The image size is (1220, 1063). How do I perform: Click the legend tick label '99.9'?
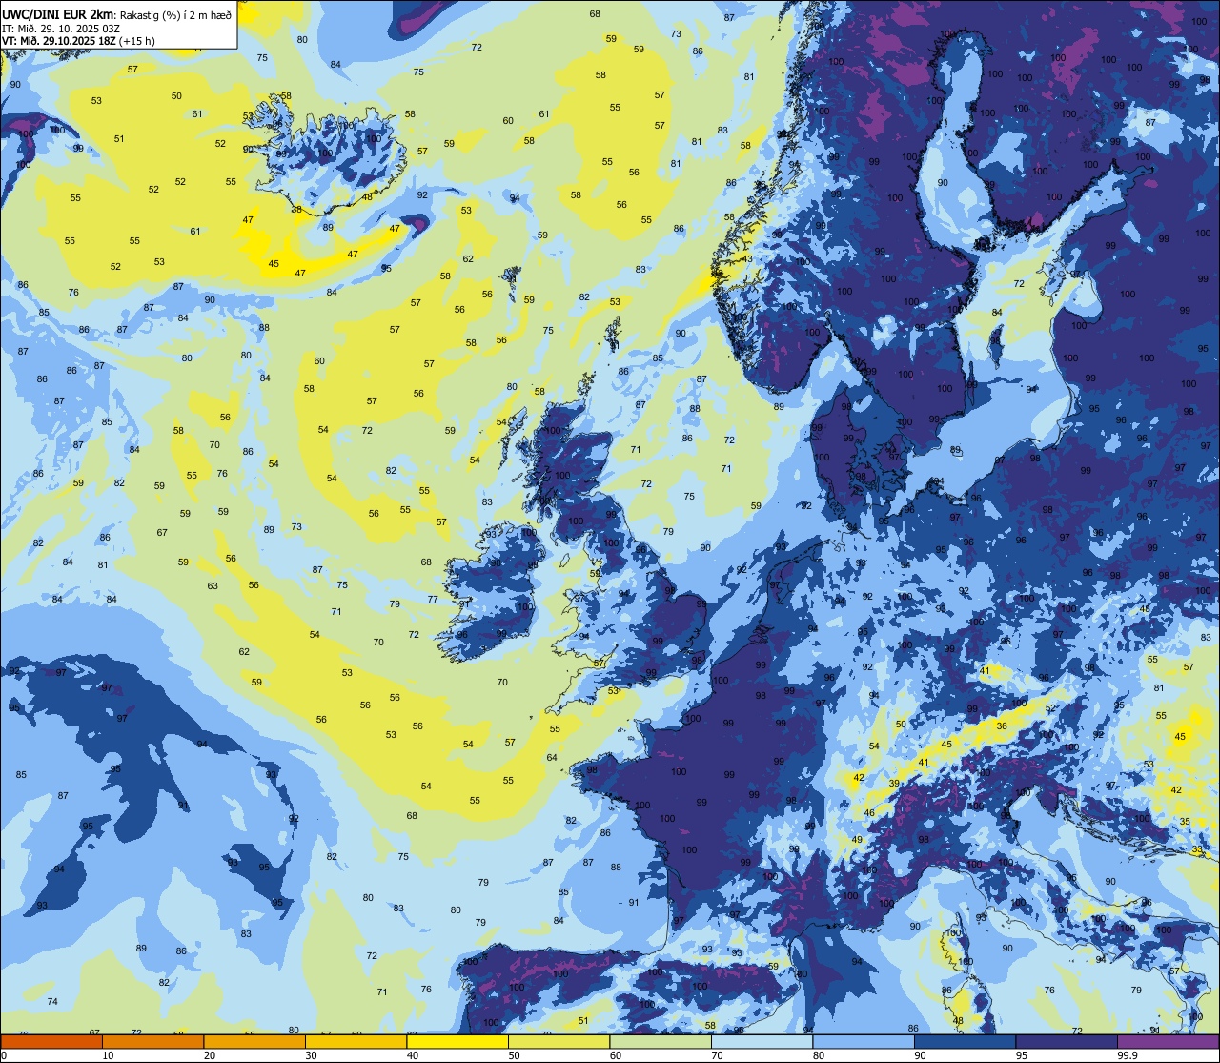pos(1126,1055)
